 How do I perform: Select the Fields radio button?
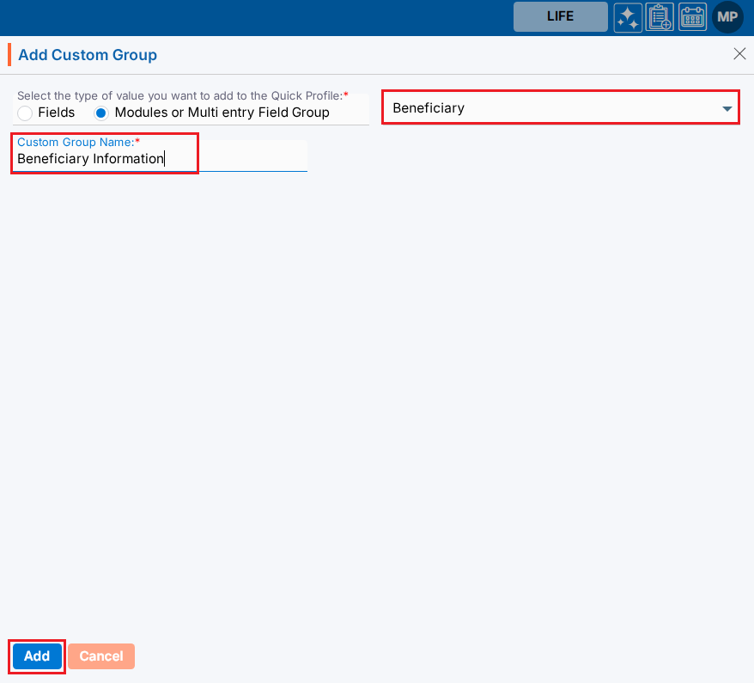[25, 113]
